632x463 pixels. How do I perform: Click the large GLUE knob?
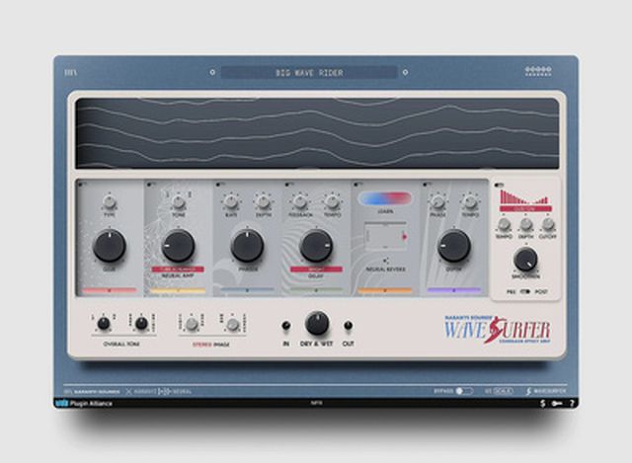click(x=110, y=246)
